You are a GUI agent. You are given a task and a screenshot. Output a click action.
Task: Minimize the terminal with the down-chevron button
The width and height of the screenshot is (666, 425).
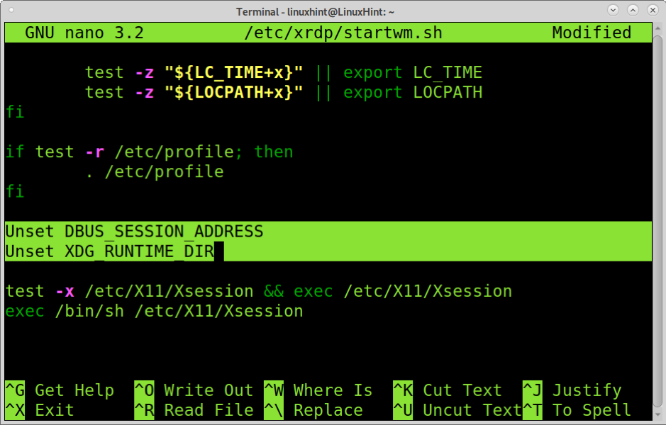click(613, 10)
